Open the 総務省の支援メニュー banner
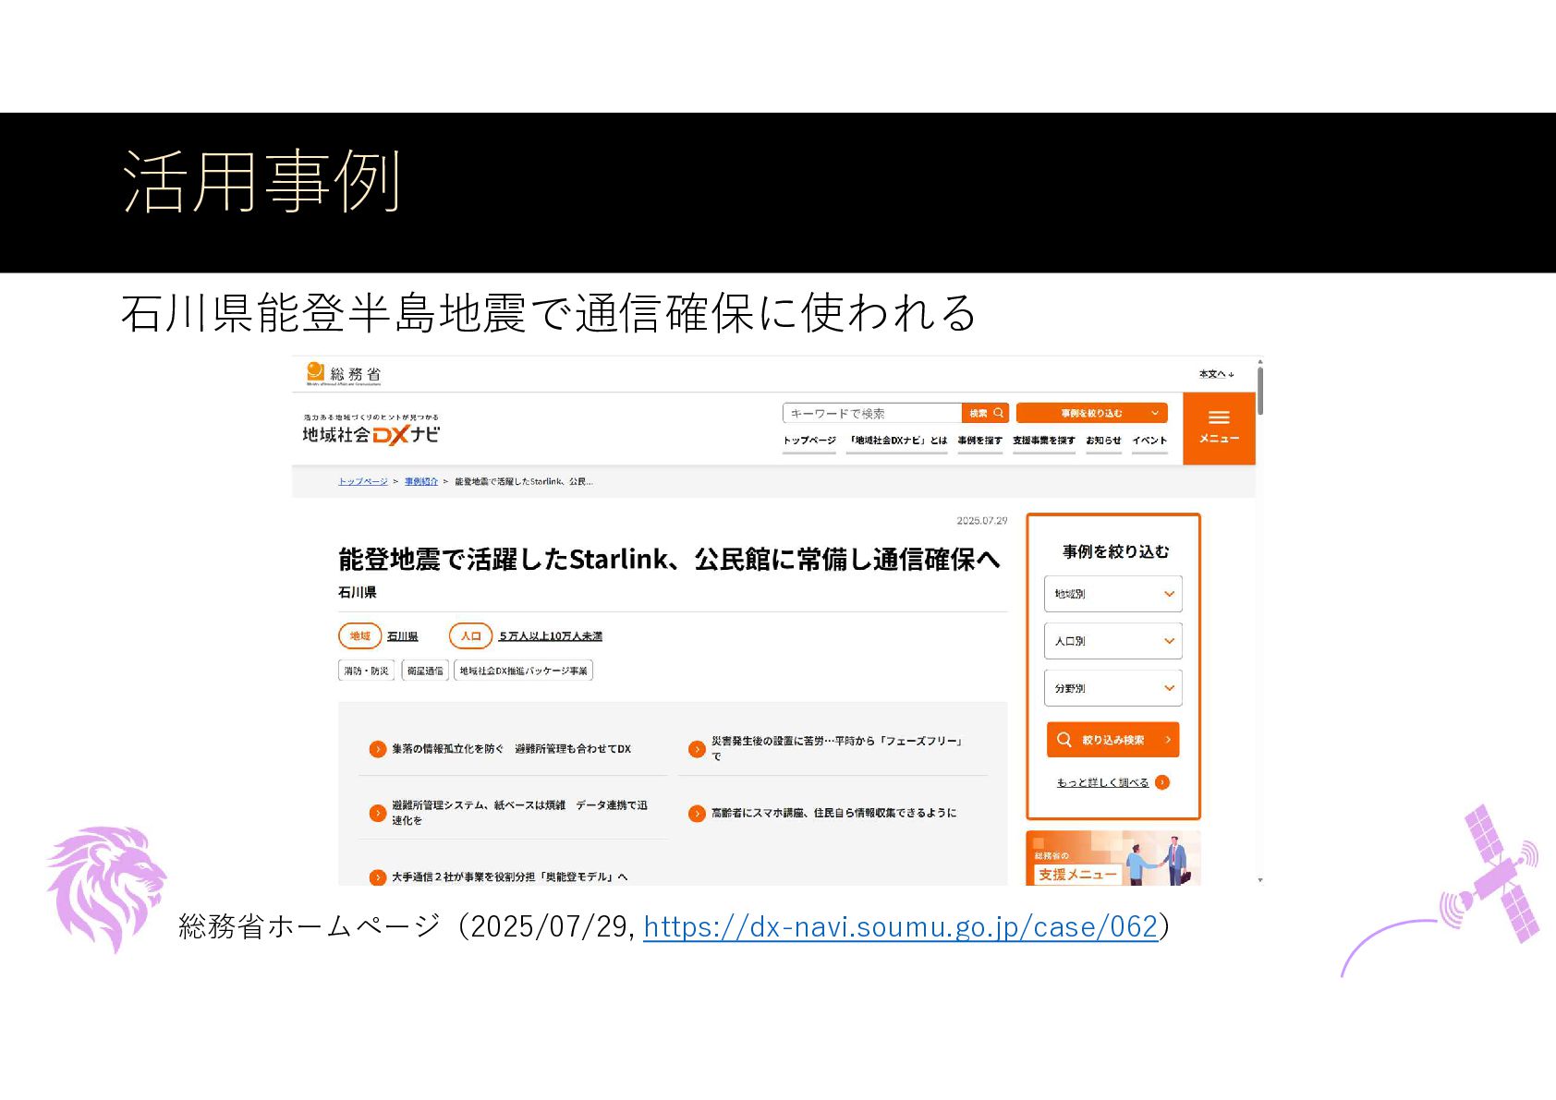The height and width of the screenshot is (1100, 1556). click(x=1113, y=858)
